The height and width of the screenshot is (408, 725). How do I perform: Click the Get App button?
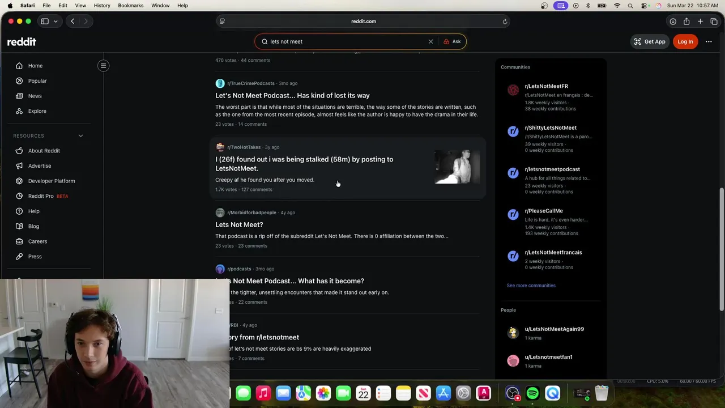[x=650, y=41]
